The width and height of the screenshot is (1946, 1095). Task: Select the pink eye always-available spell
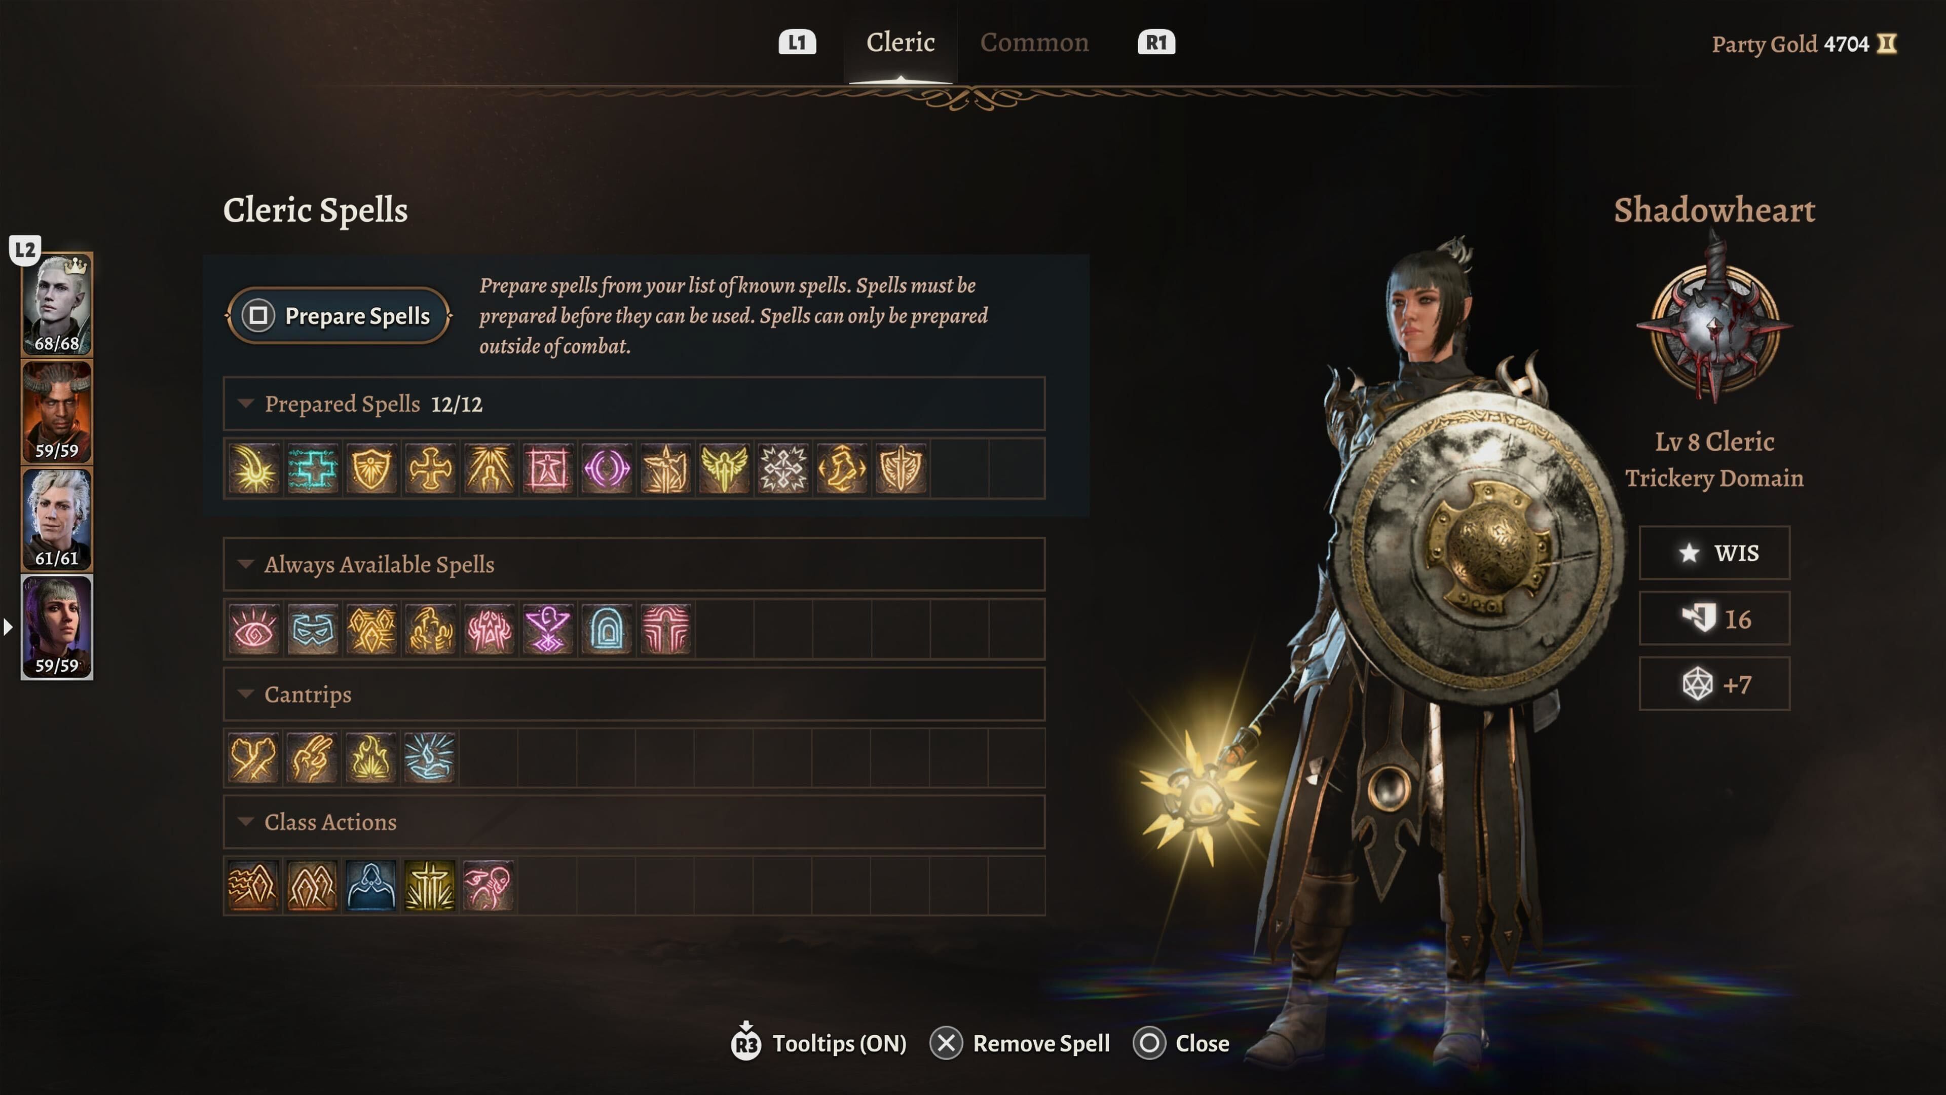click(254, 629)
